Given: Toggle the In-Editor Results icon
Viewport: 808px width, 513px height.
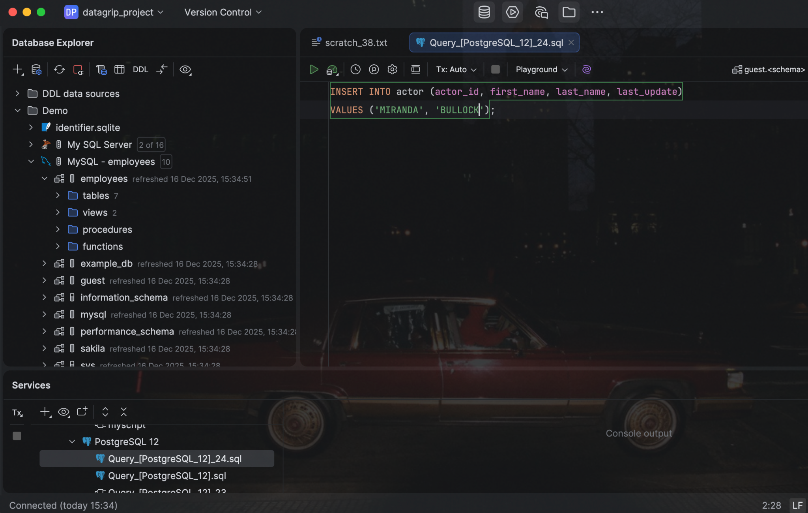Looking at the screenshot, I should coord(415,70).
